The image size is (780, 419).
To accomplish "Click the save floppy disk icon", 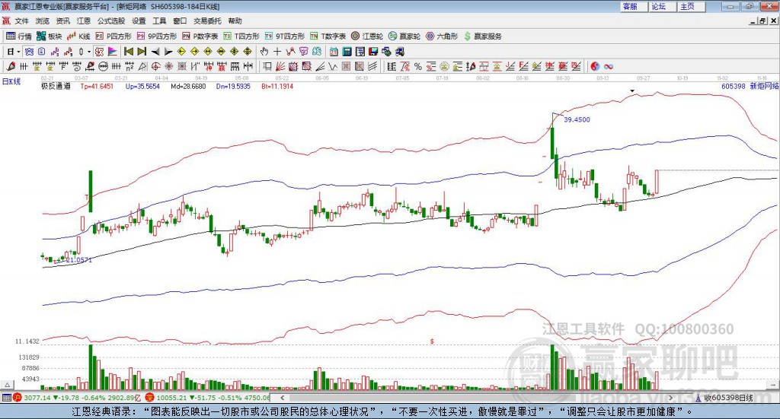I will point(373,52).
